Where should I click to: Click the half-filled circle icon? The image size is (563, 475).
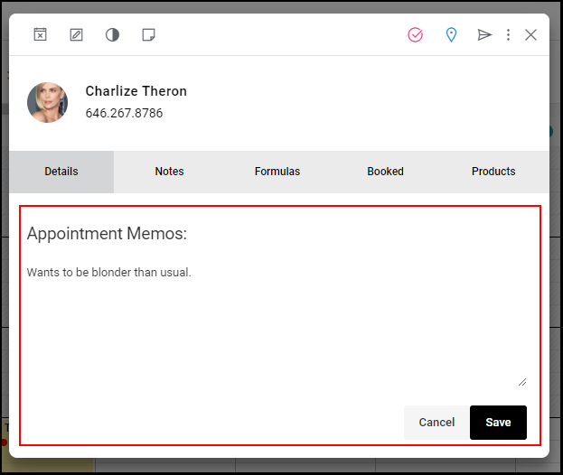coord(112,35)
